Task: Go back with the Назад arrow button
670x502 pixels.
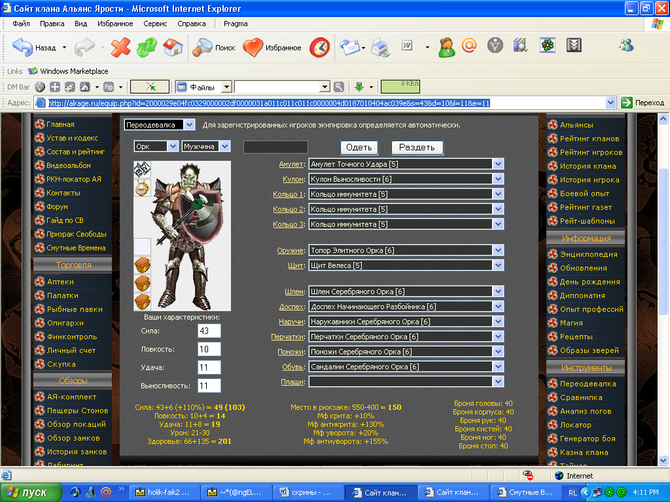Action: click(34, 47)
